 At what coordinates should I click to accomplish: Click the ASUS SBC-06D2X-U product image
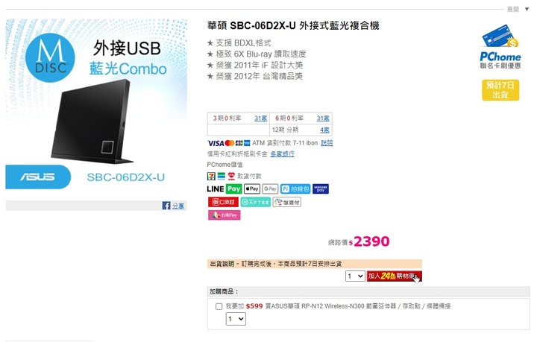click(x=96, y=104)
